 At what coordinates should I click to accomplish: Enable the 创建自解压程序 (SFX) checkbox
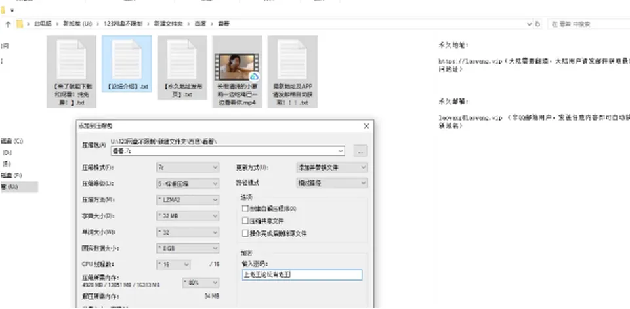(245, 209)
